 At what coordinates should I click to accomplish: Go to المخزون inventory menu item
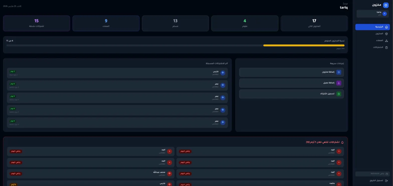coord(372,34)
